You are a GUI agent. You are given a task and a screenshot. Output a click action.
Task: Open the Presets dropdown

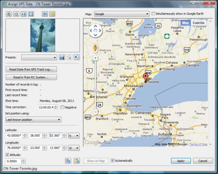[x=39, y=57]
